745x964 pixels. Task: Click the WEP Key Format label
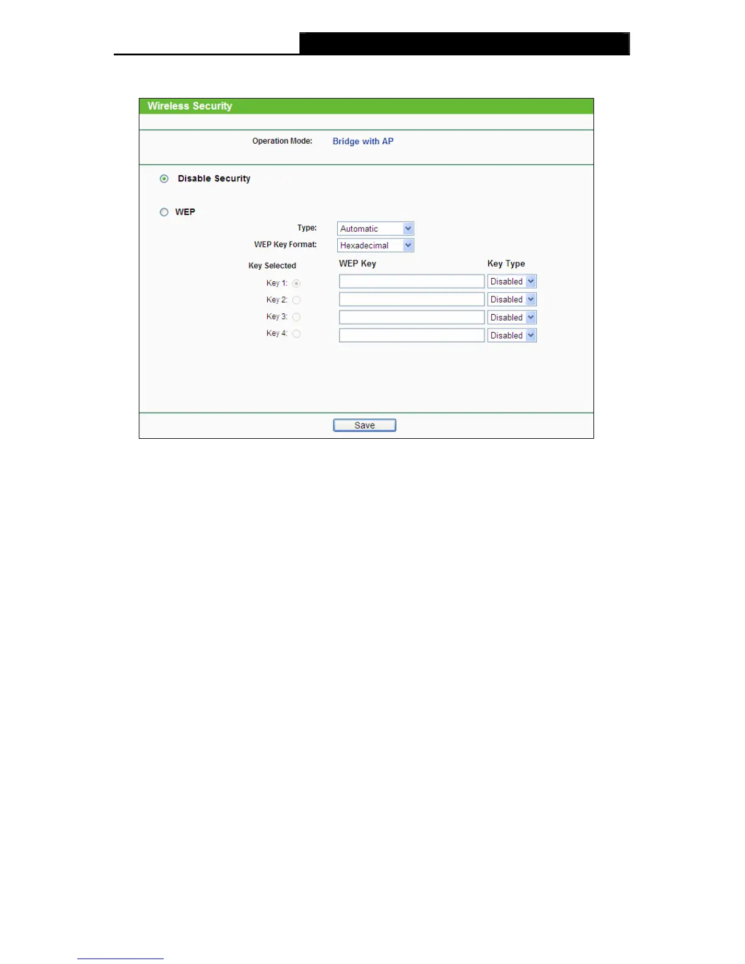pos(285,245)
